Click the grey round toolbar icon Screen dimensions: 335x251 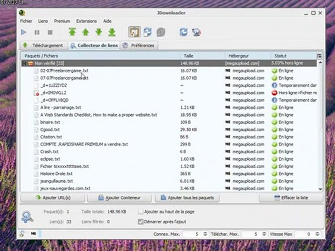coord(161,32)
